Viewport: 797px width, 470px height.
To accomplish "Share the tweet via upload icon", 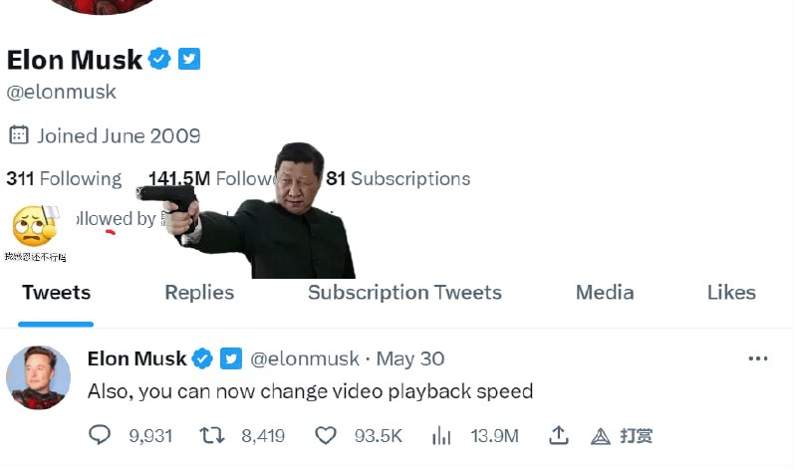I will (x=558, y=435).
